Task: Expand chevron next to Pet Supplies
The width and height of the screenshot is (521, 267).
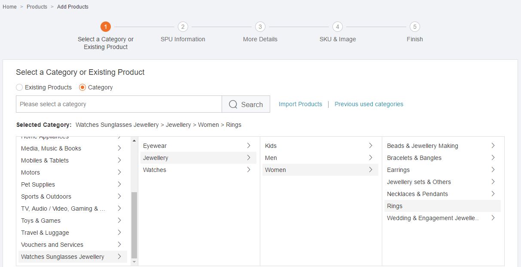Action: pos(119,184)
